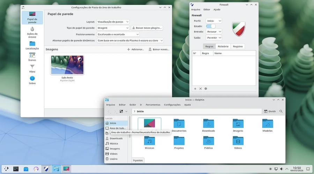The image size is (314, 174).
Task: Open Tipo de papel de parede dropdown
Action: (113, 28)
